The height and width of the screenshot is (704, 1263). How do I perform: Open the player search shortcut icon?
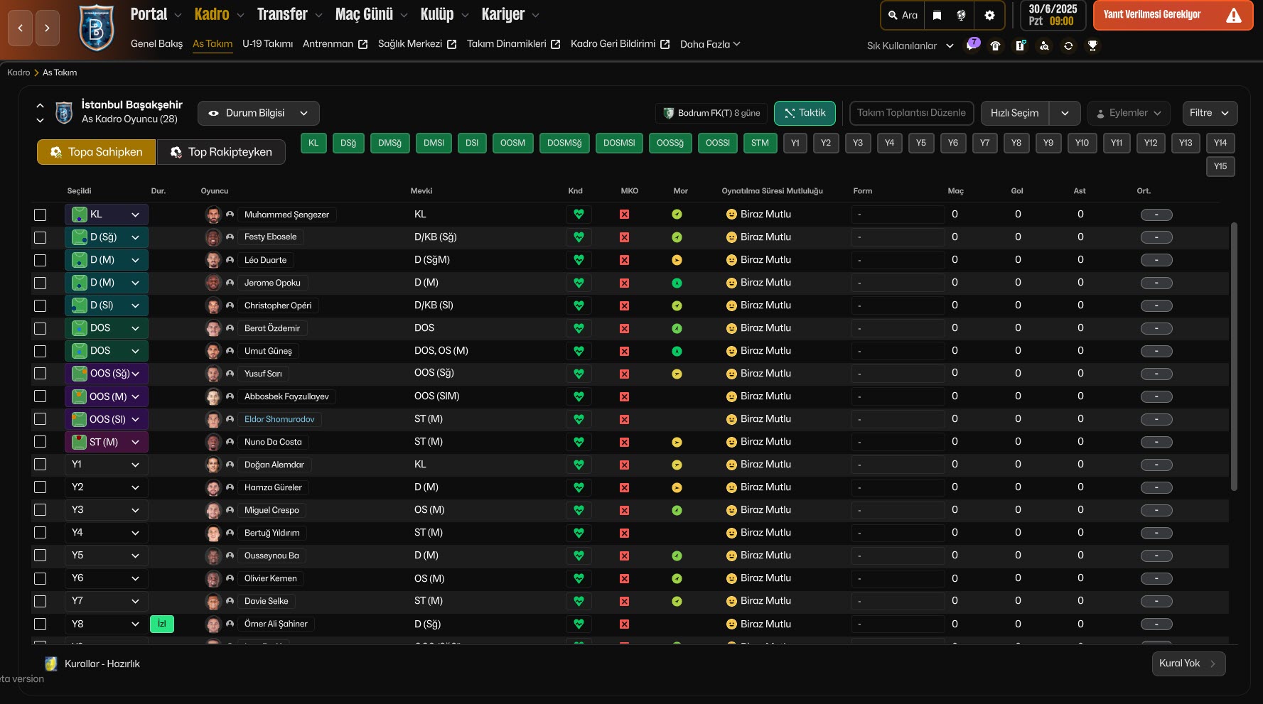[x=1044, y=45]
